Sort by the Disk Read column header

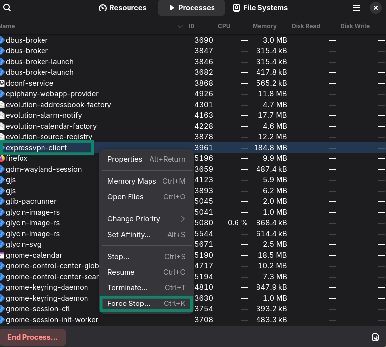tap(306, 26)
